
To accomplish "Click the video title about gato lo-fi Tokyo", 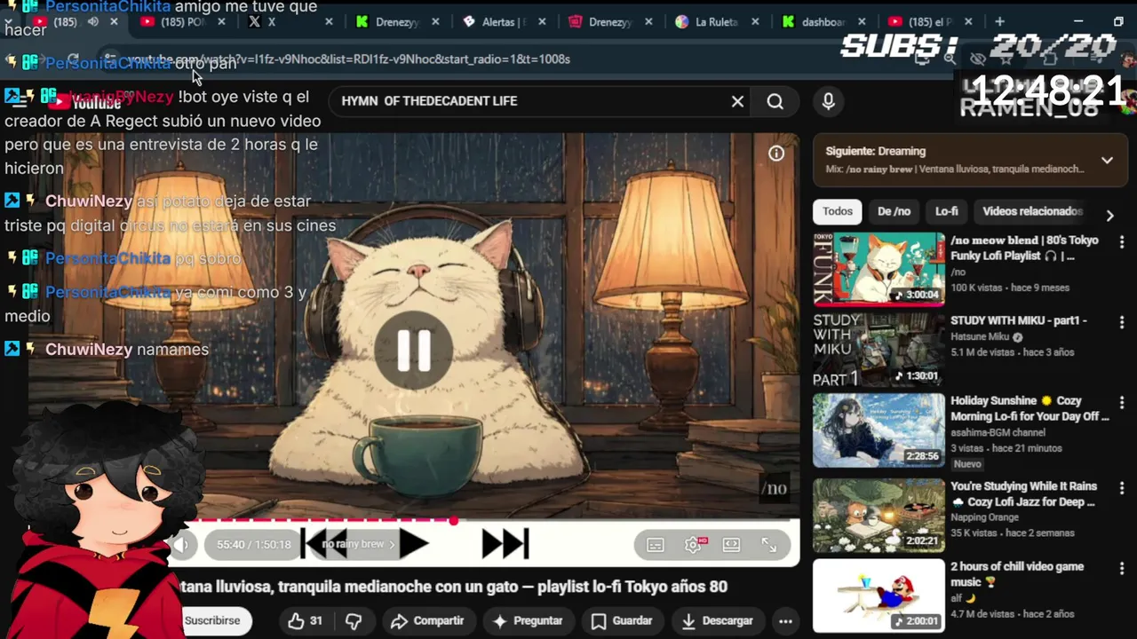I will coord(453,587).
